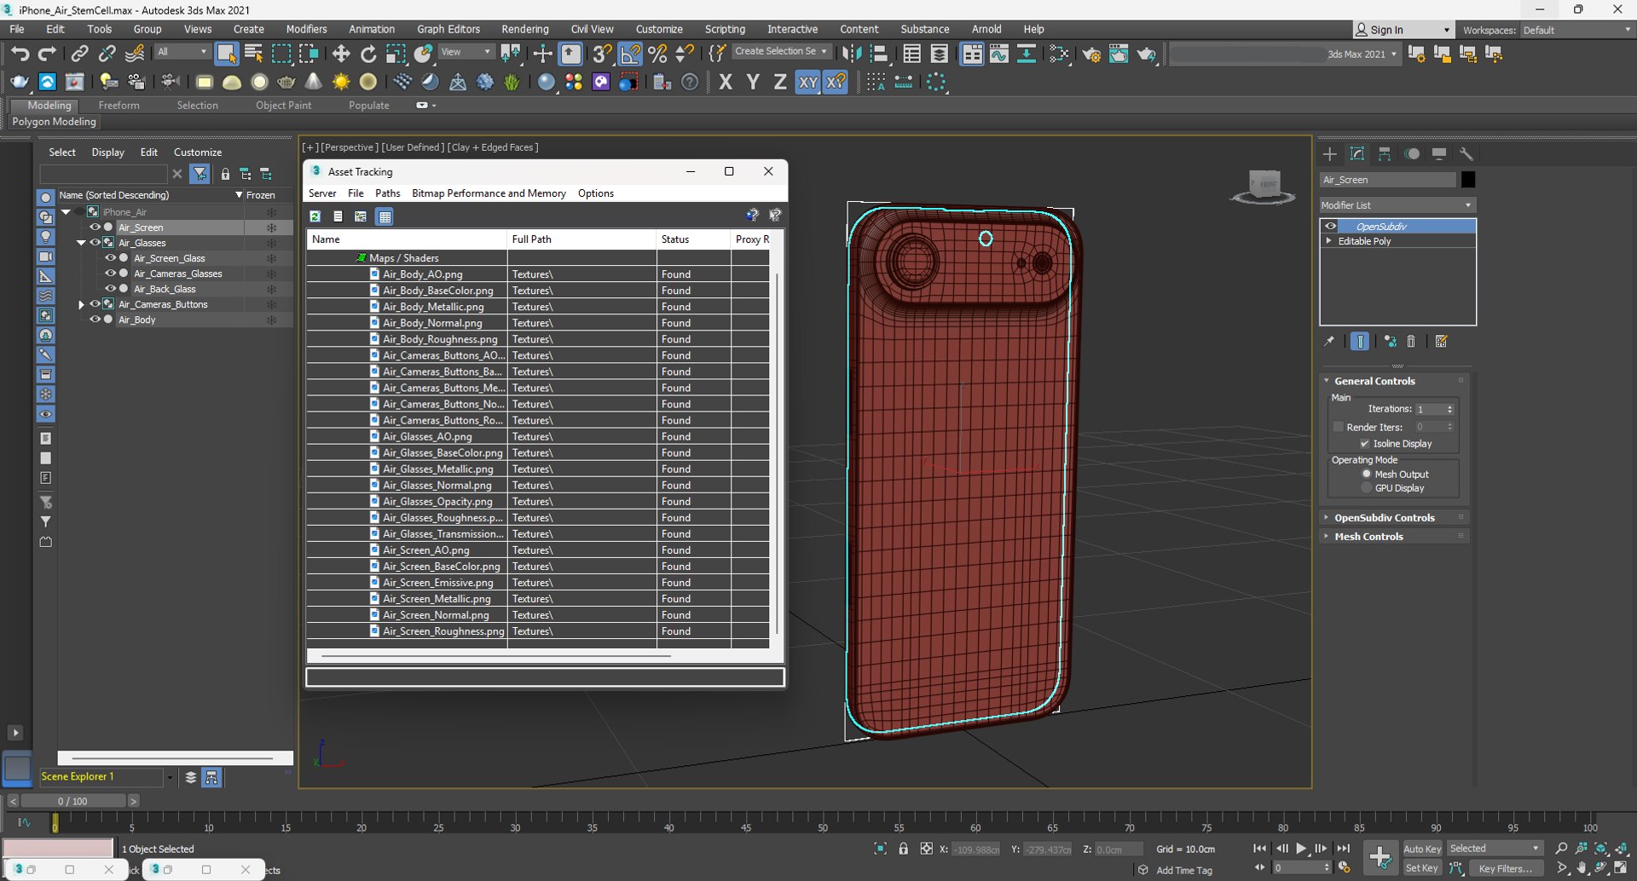This screenshot has width=1637, height=881.
Task: Click Pin Stack icon under modifier stack
Action: tap(1329, 342)
